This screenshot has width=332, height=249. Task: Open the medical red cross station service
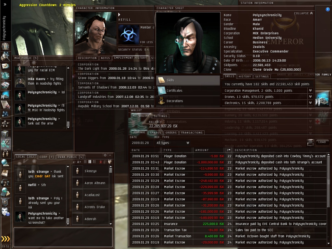point(318,122)
